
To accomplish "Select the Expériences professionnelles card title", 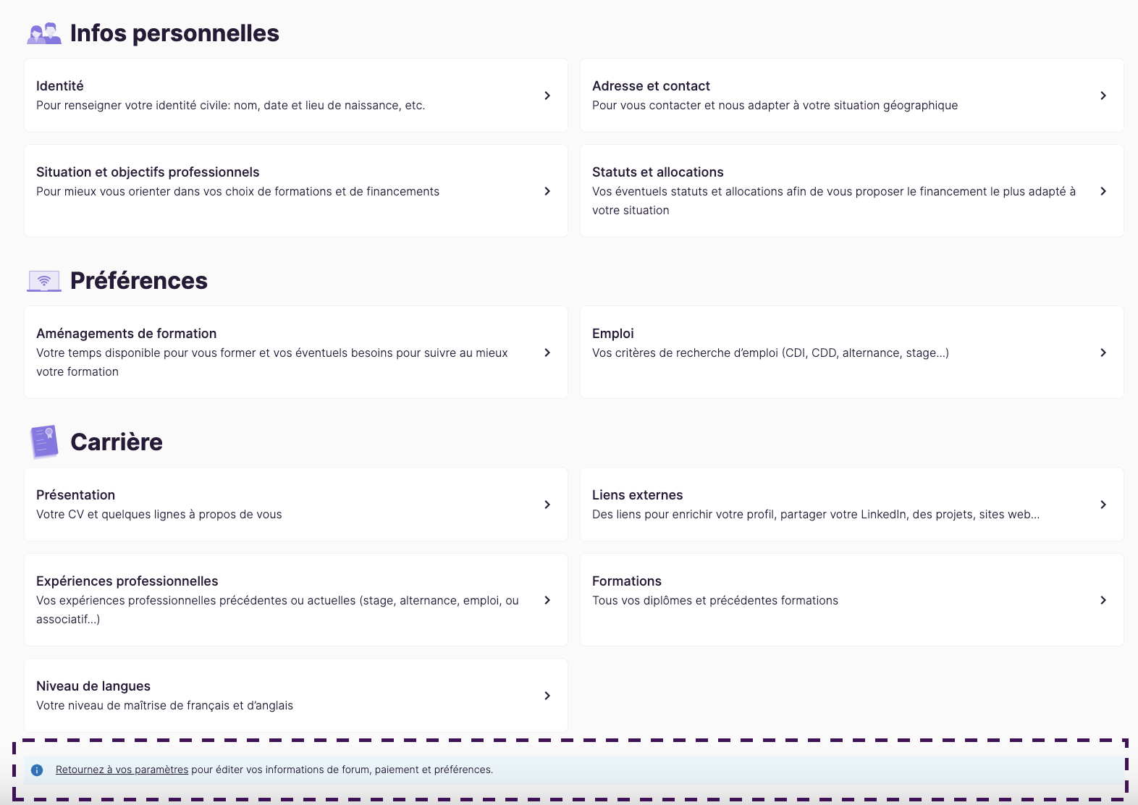I will [127, 581].
